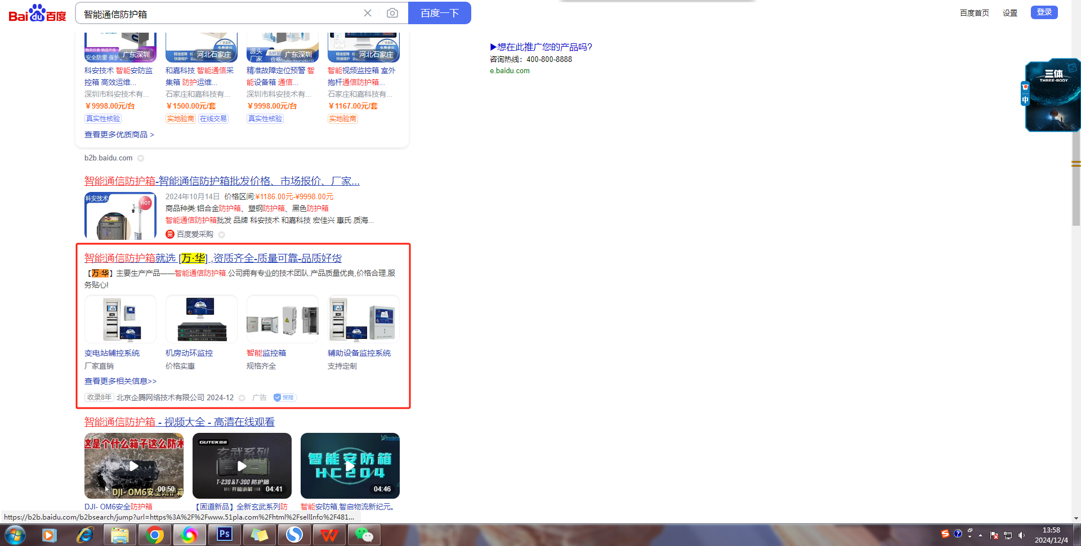Click the 在线交易 tag

(213, 119)
